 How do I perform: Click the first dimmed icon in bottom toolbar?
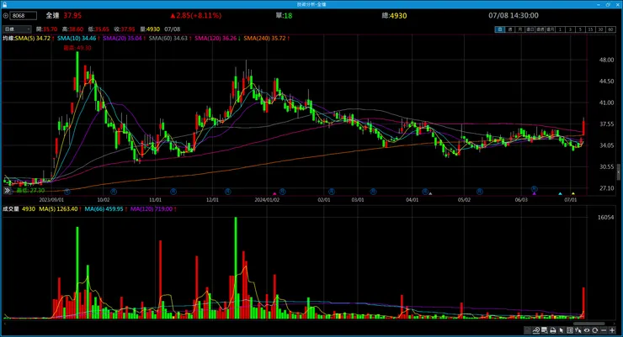click(527, 330)
